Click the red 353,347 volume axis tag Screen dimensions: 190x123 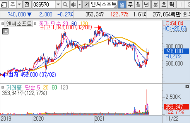point(176,107)
